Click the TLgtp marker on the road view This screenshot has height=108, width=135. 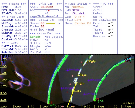pyautogui.click(x=76, y=84)
